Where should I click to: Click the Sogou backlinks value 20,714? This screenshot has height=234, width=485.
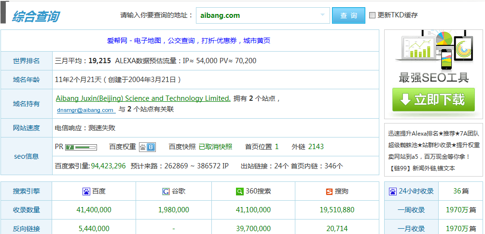tap(337, 229)
